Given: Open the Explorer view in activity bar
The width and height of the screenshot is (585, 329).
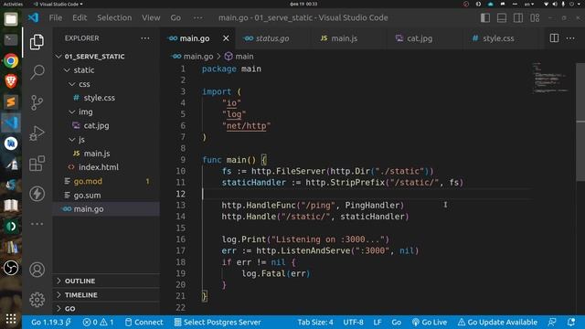Looking at the screenshot, I should (37, 41).
